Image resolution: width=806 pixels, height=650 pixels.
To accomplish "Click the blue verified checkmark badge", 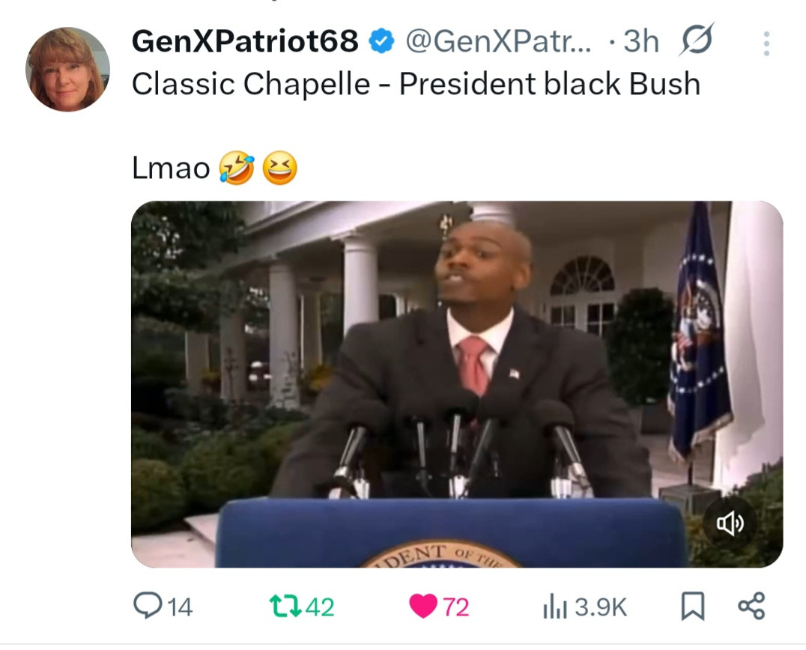I will click(x=381, y=42).
